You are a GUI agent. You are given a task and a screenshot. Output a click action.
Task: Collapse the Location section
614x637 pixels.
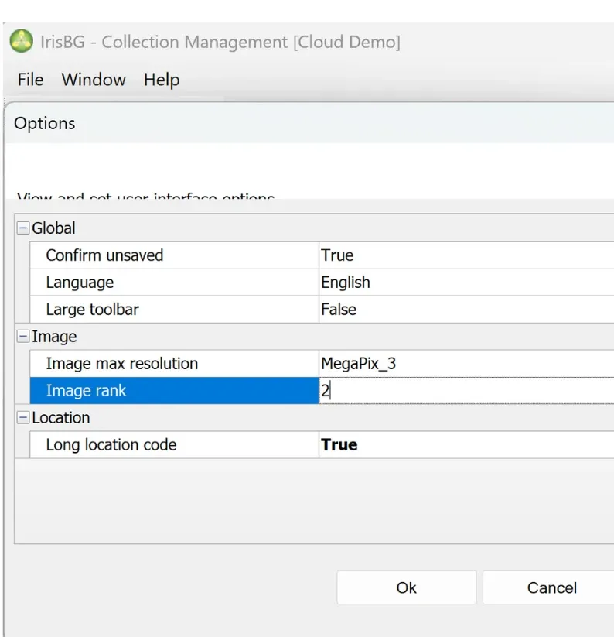pyautogui.click(x=23, y=418)
